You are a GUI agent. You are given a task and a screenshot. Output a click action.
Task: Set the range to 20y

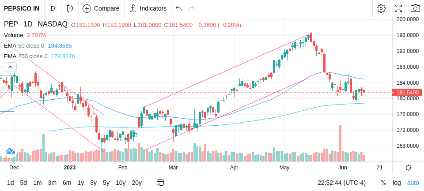pos(136,183)
